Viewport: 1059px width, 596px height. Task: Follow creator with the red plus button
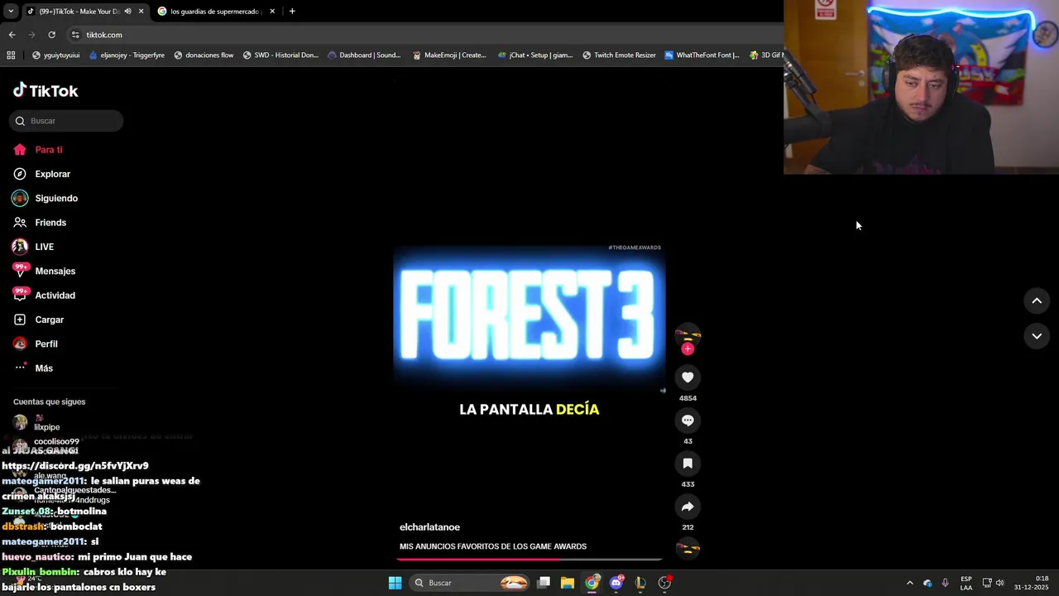click(x=688, y=349)
